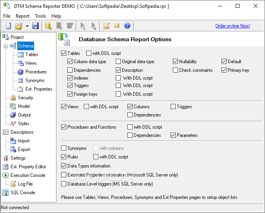This screenshot has height=213, width=265.
Task: Enable Check constraints checkbox
Action: coord(176,70)
